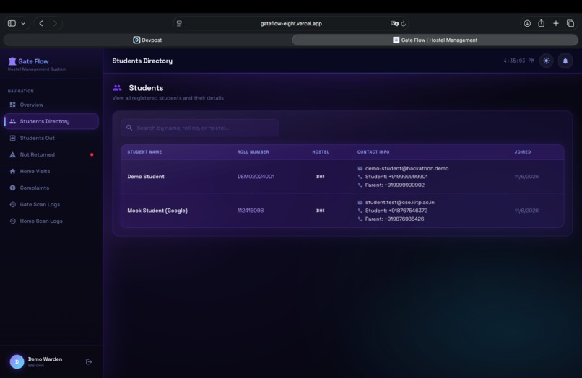
Task: View Gate Scan Logs
Action: pos(51,204)
